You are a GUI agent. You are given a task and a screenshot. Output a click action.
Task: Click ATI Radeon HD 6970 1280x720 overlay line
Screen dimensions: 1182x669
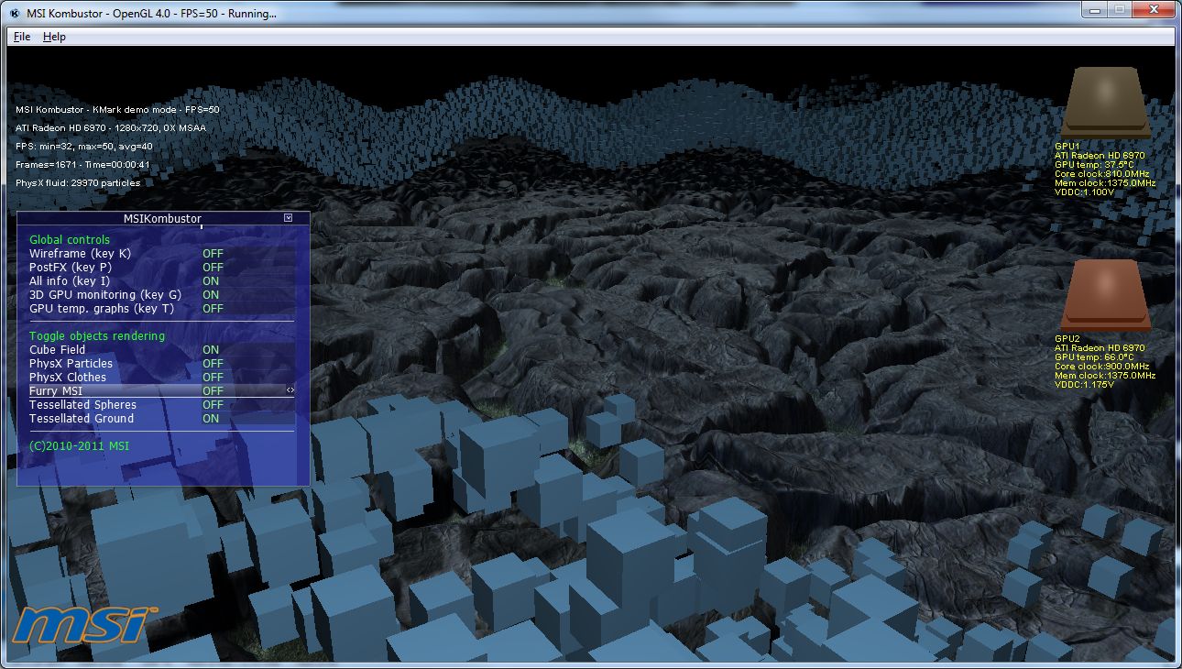111,128
